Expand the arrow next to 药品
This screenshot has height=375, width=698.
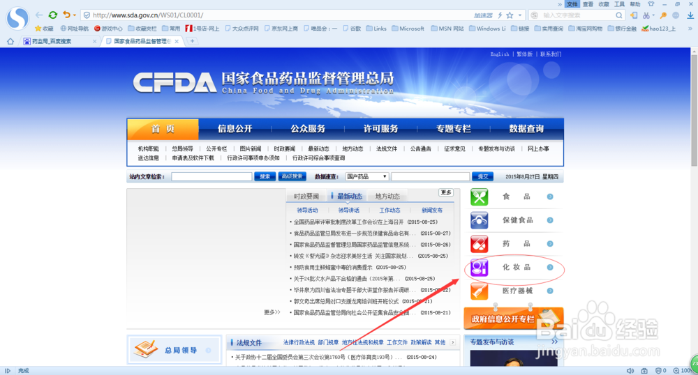coord(550,244)
